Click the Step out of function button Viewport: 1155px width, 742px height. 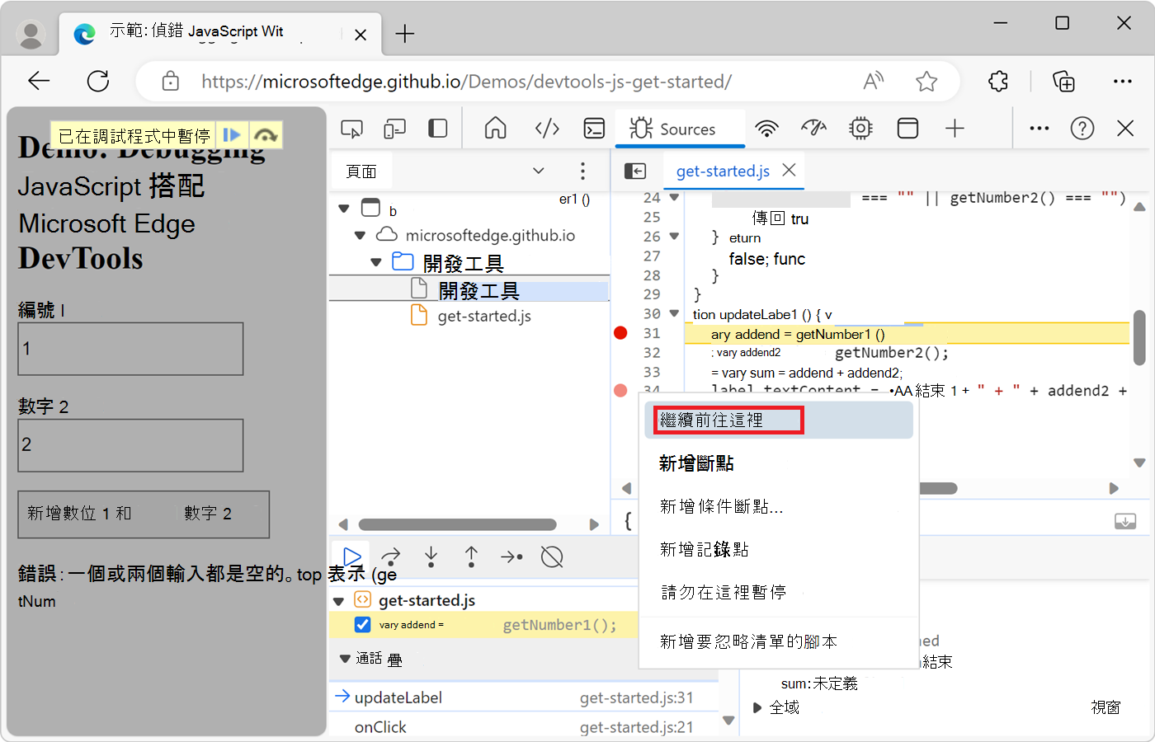471,557
